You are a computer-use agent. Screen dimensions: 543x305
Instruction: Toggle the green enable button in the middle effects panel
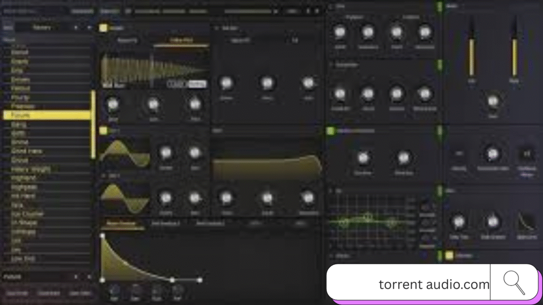coord(330,131)
